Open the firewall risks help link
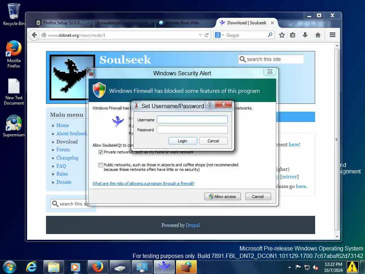The image size is (365, 274). pyautogui.click(x=143, y=183)
